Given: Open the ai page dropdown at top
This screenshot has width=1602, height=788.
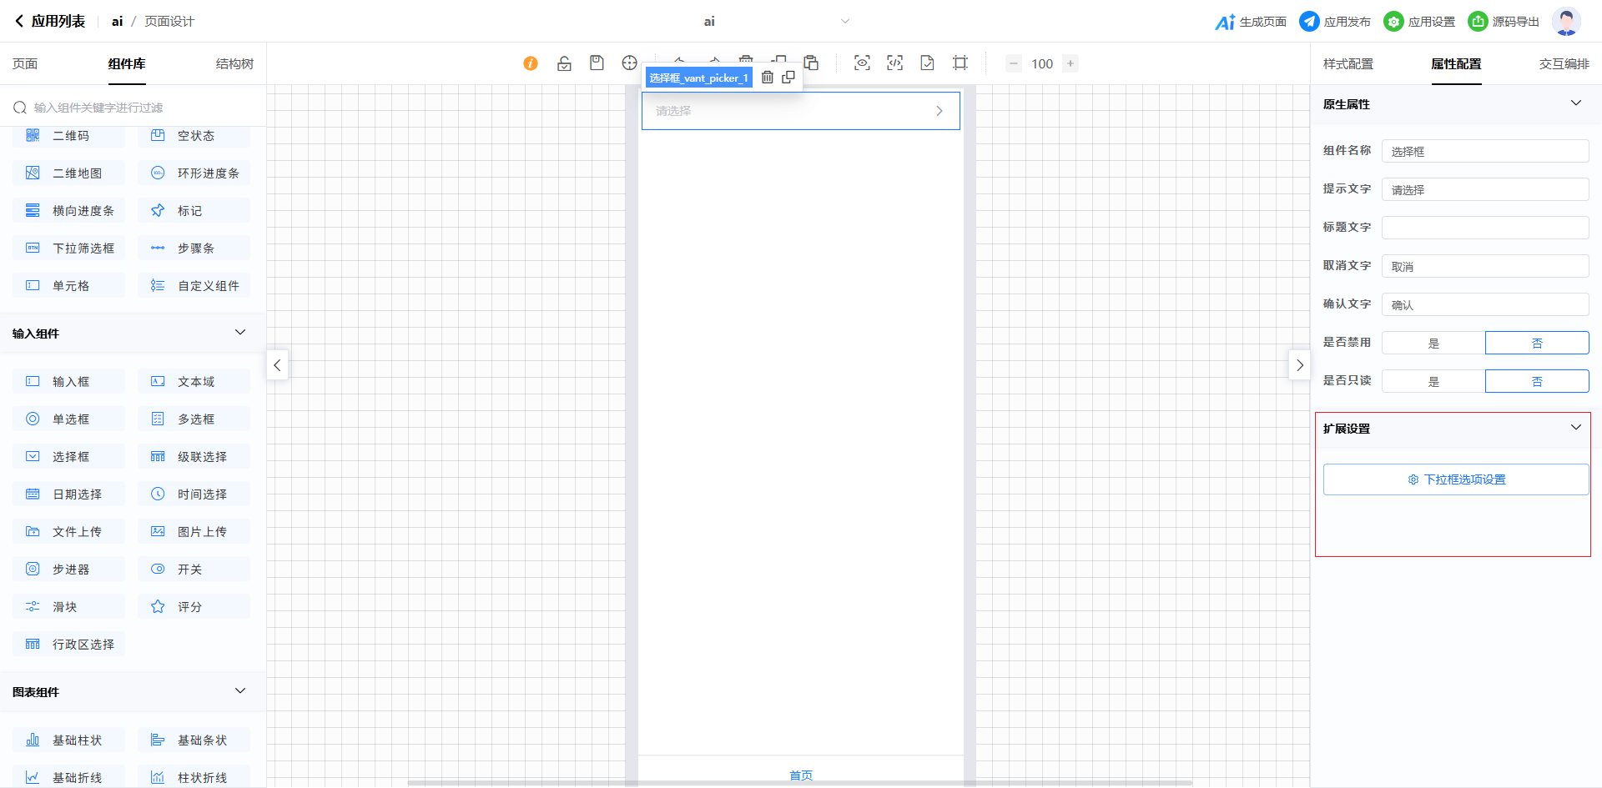Looking at the screenshot, I should pos(844,22).
